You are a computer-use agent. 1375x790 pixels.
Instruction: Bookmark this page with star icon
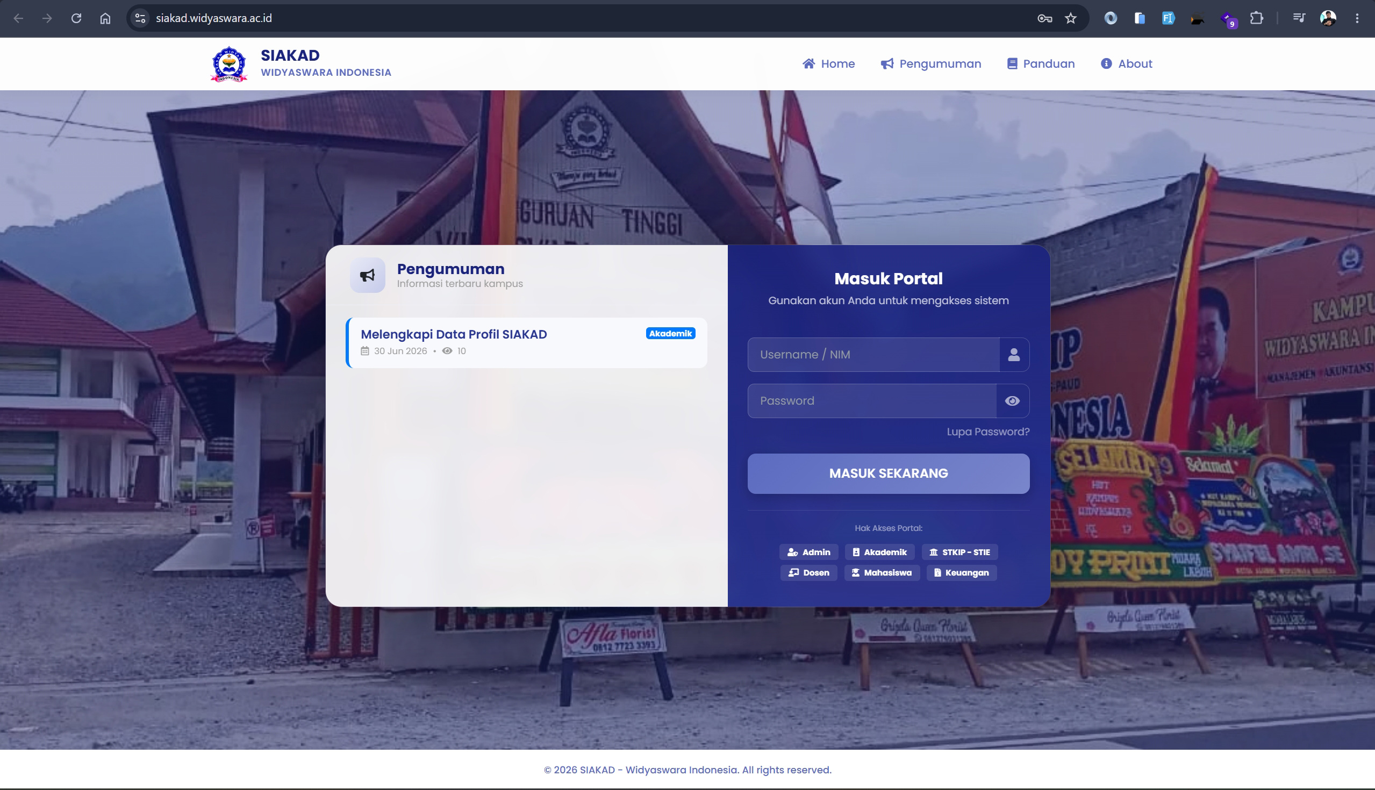click(x=1071, y=18)
